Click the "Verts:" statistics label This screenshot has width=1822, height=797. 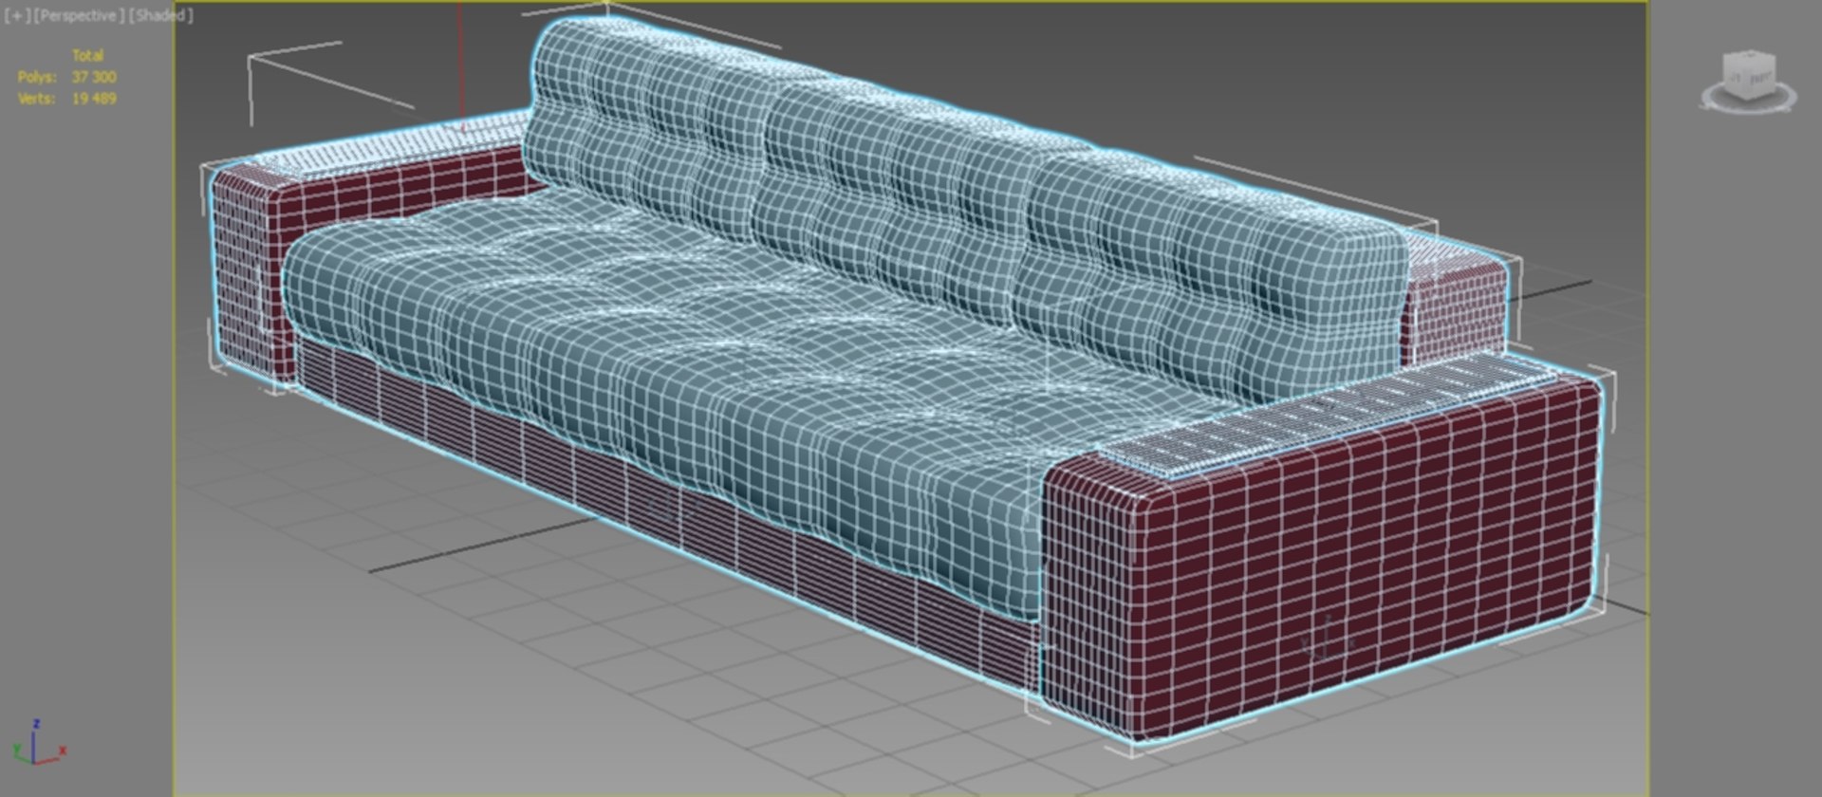tap(37, 98)
